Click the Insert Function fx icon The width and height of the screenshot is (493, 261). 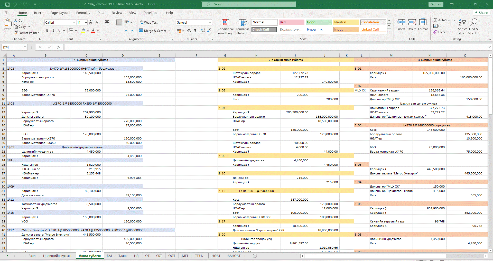click(59, 47)
